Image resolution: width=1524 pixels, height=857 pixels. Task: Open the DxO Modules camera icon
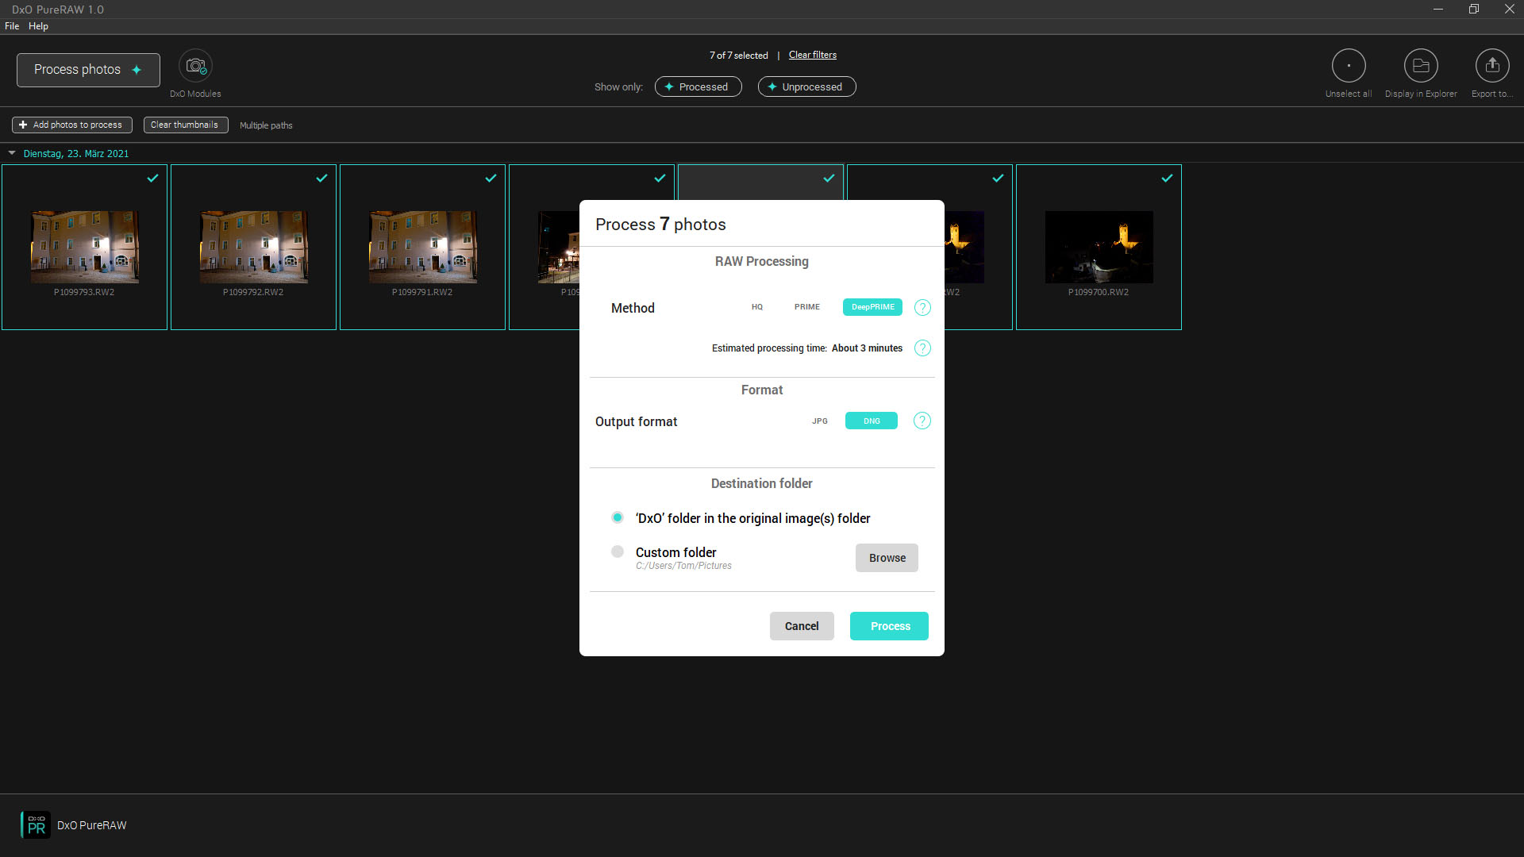(195, 66)
